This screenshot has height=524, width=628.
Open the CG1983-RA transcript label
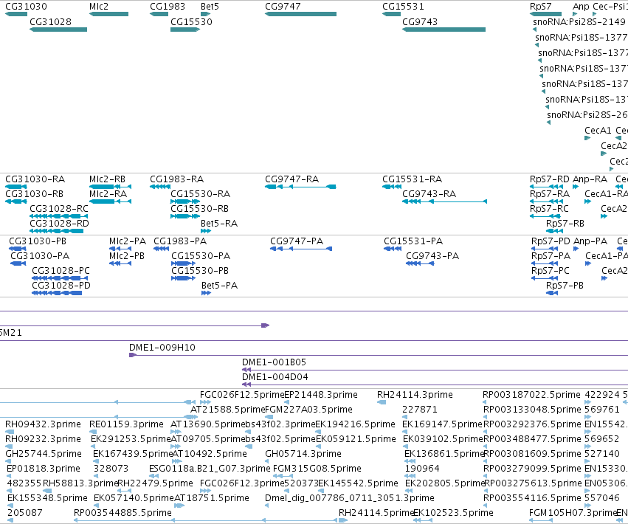[176, 179]
